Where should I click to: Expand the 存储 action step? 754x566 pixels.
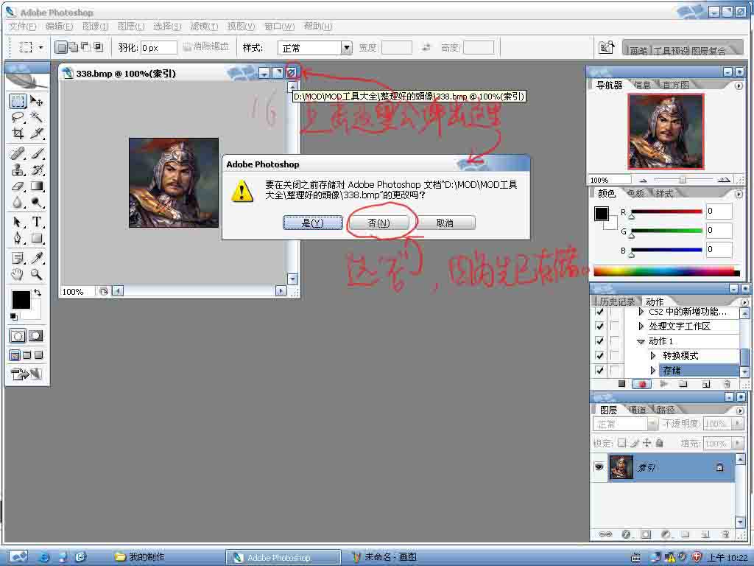click(652, 370)
